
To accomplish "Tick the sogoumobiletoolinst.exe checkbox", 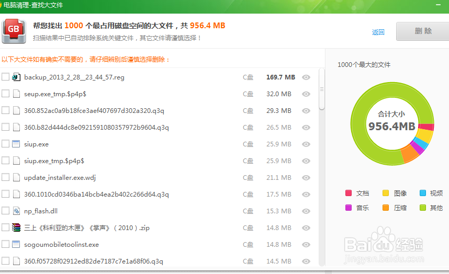I will coord(5,244).
